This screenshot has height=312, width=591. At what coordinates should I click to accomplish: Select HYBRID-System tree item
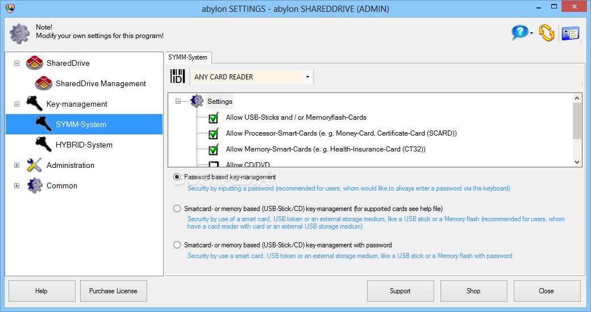click(84, 145)
